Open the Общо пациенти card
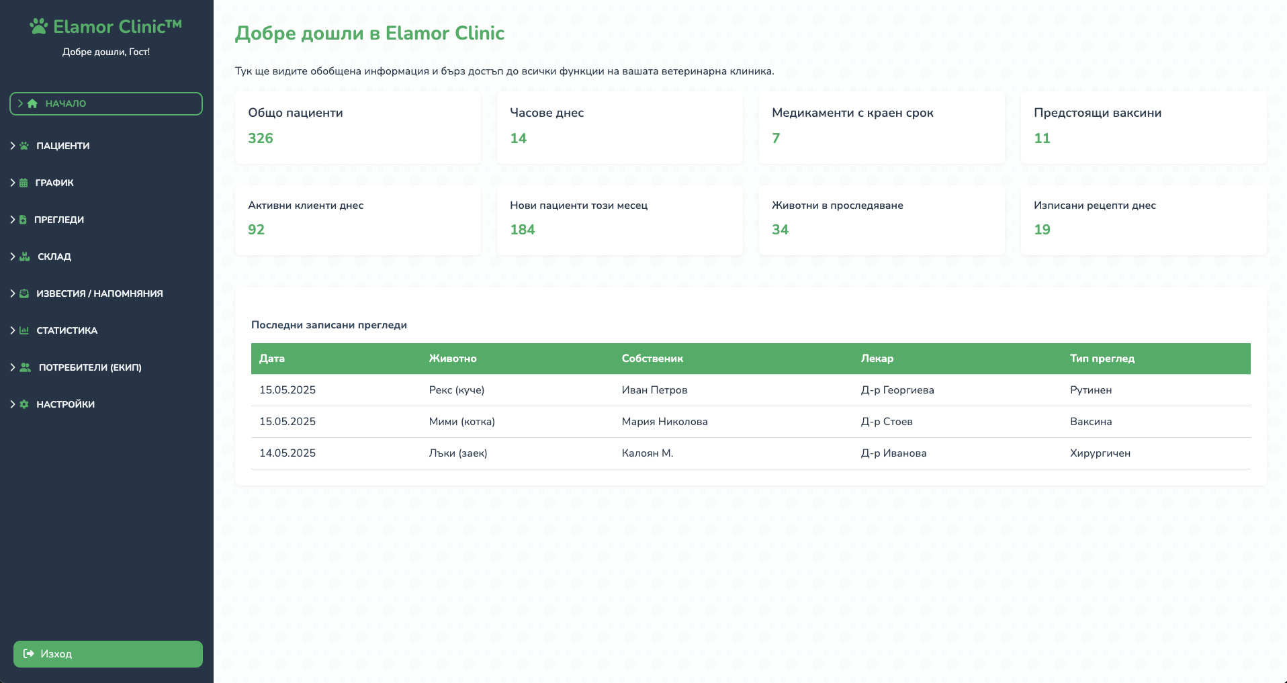1287x683 pixels. (357, 127)
